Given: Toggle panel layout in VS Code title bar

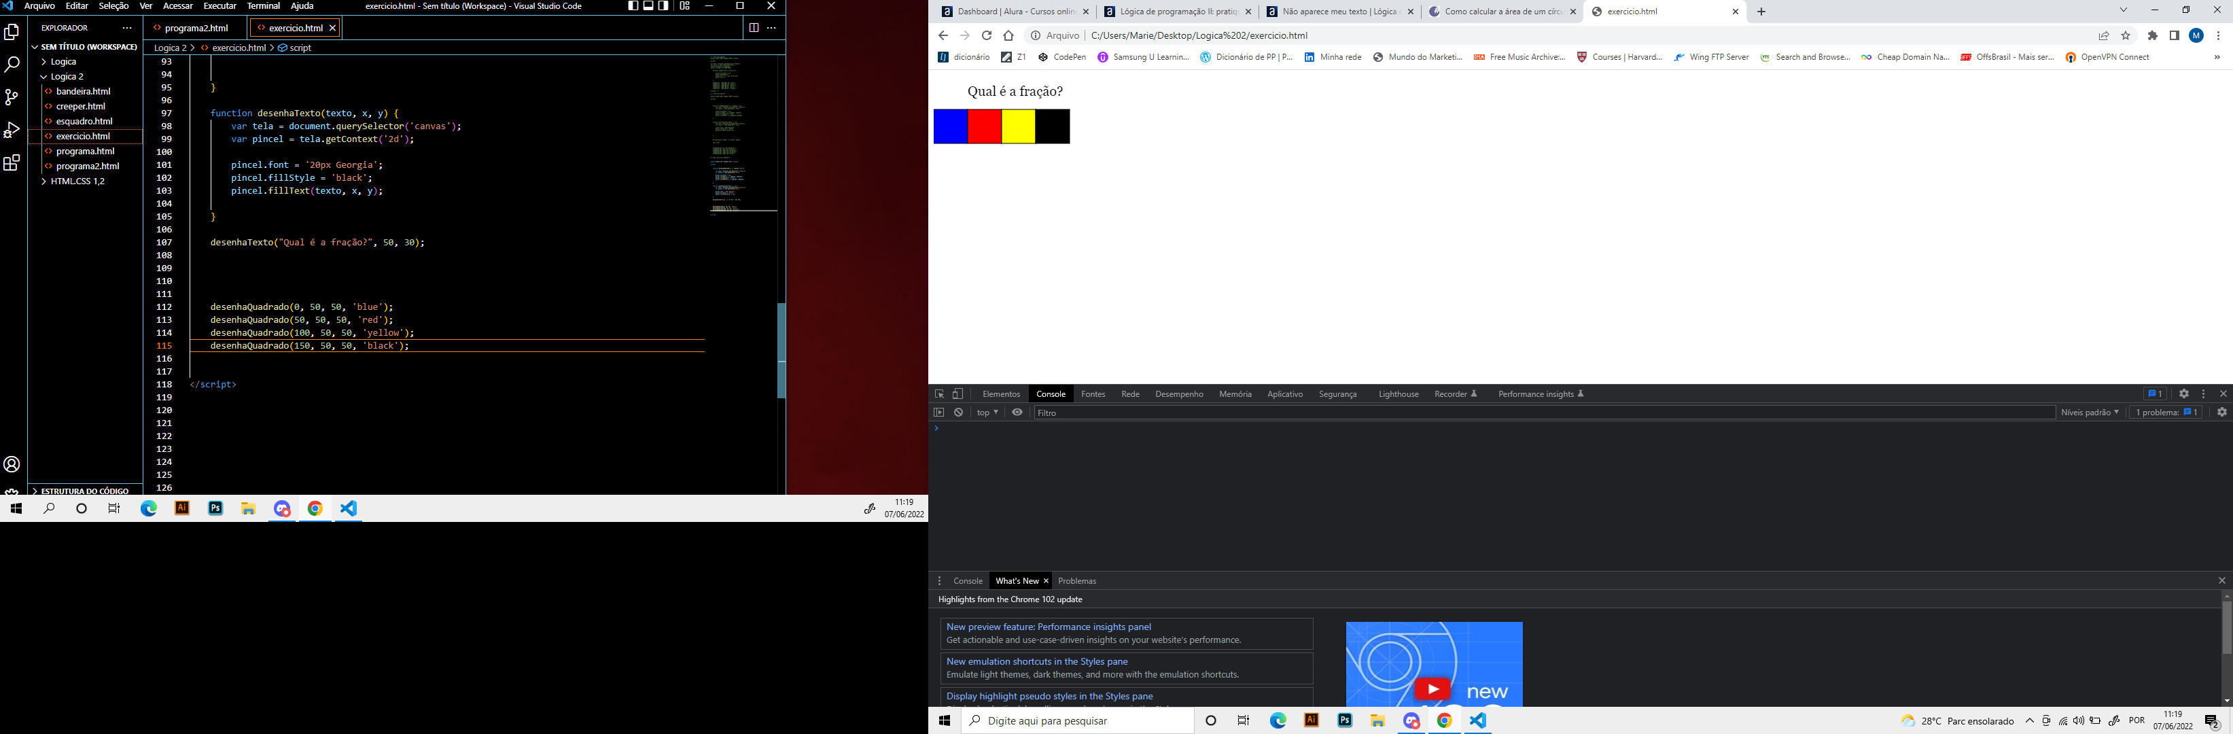Looking at the screenshot, I should [648, 6].
